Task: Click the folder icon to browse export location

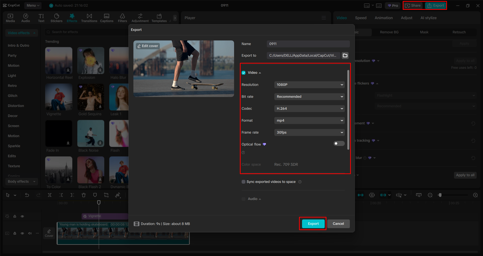Action: tap(345, 56)
